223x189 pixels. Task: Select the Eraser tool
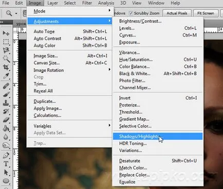[x=6, y=120]
